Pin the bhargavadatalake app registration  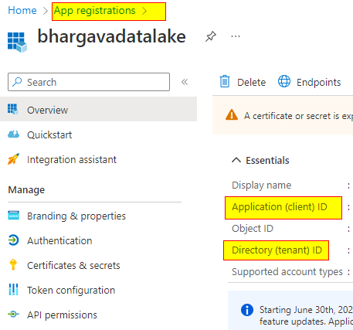coord(210,36)
